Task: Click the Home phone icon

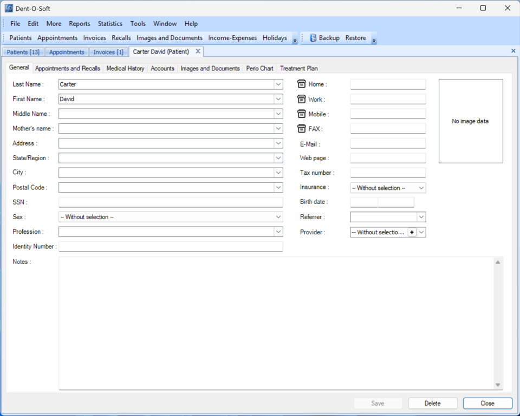Action: pyautogui.click(x=302, y=84)
